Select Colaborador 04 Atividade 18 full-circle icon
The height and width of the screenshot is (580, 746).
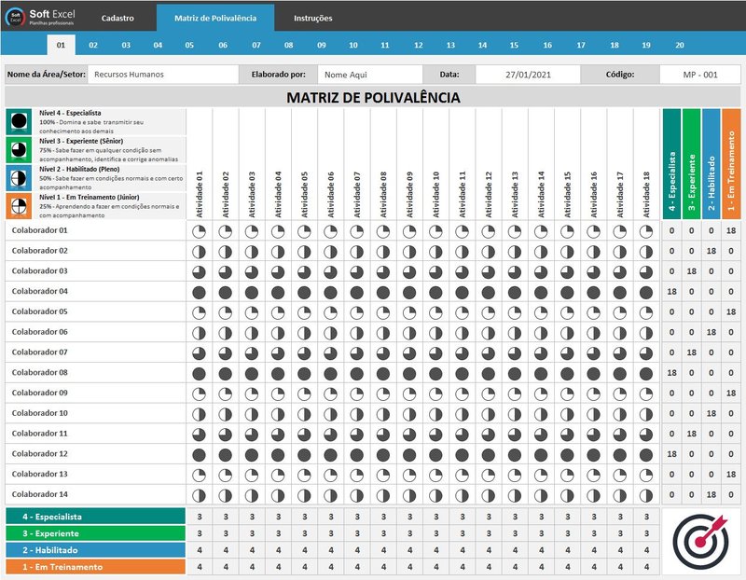click(x=646, y=292)
